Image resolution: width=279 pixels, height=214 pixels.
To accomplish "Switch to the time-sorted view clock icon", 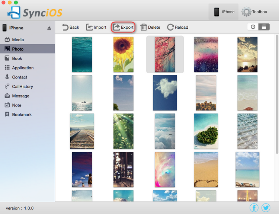I will [x=253, y=27].
